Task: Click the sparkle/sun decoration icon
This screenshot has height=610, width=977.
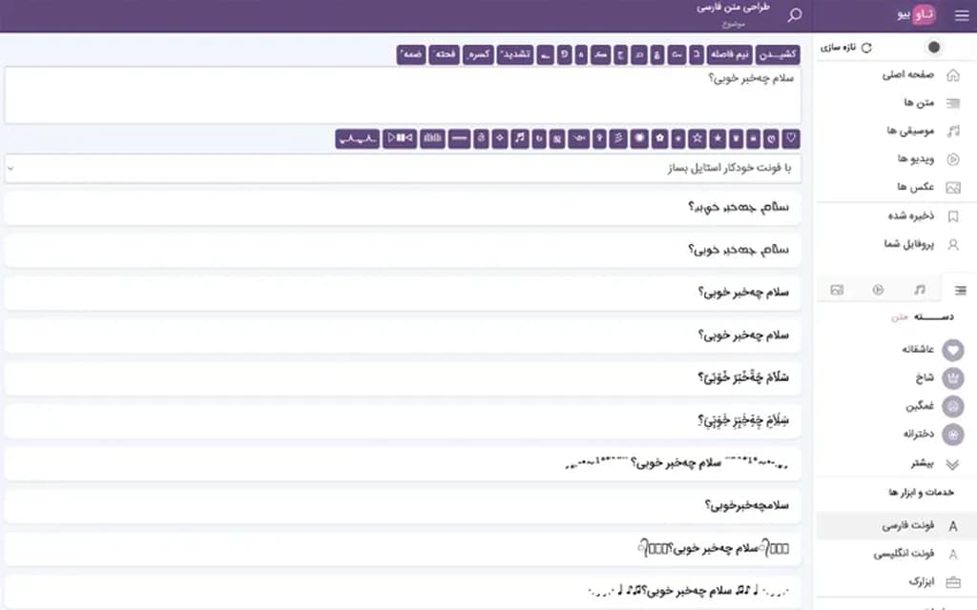Action: coord(639,139)
